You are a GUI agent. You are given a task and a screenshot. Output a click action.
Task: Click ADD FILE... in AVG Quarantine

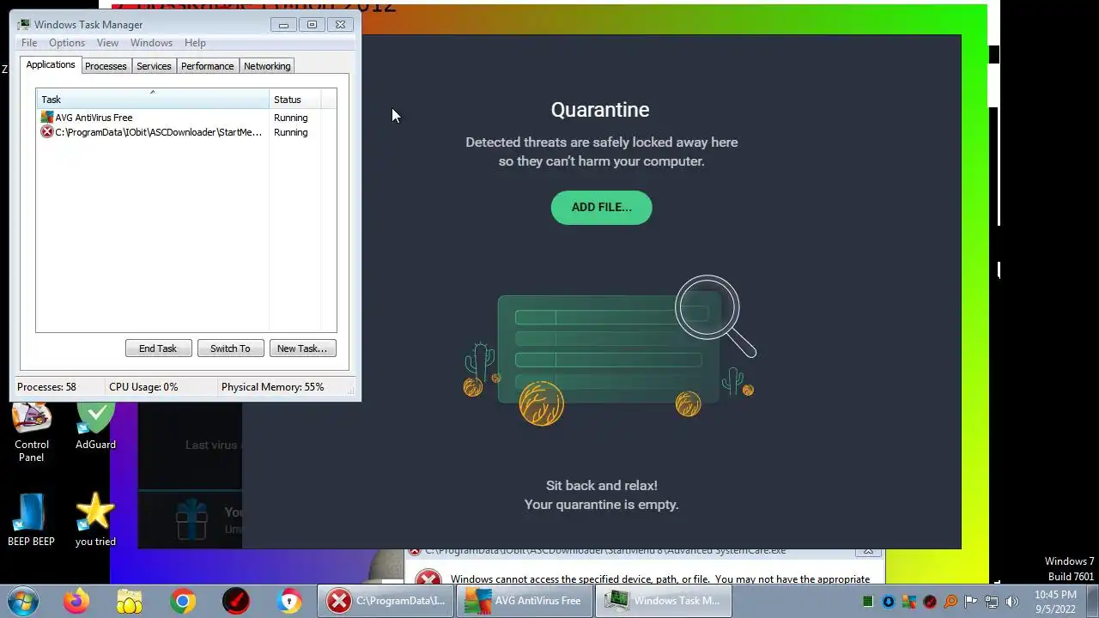click(x=601, y=208)
